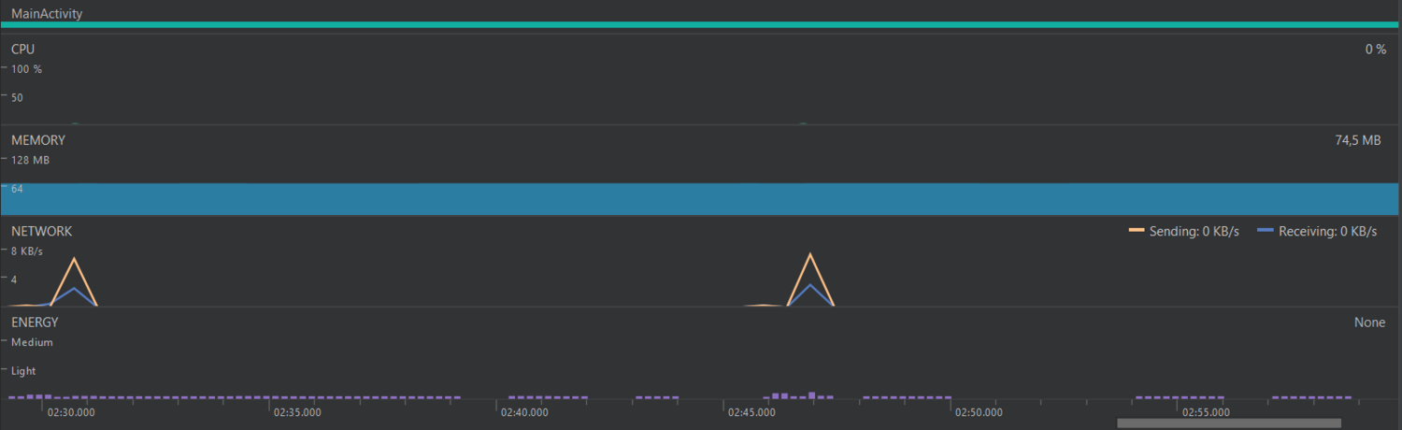Open the NETWORK profiler row

[x=41, y=231]
